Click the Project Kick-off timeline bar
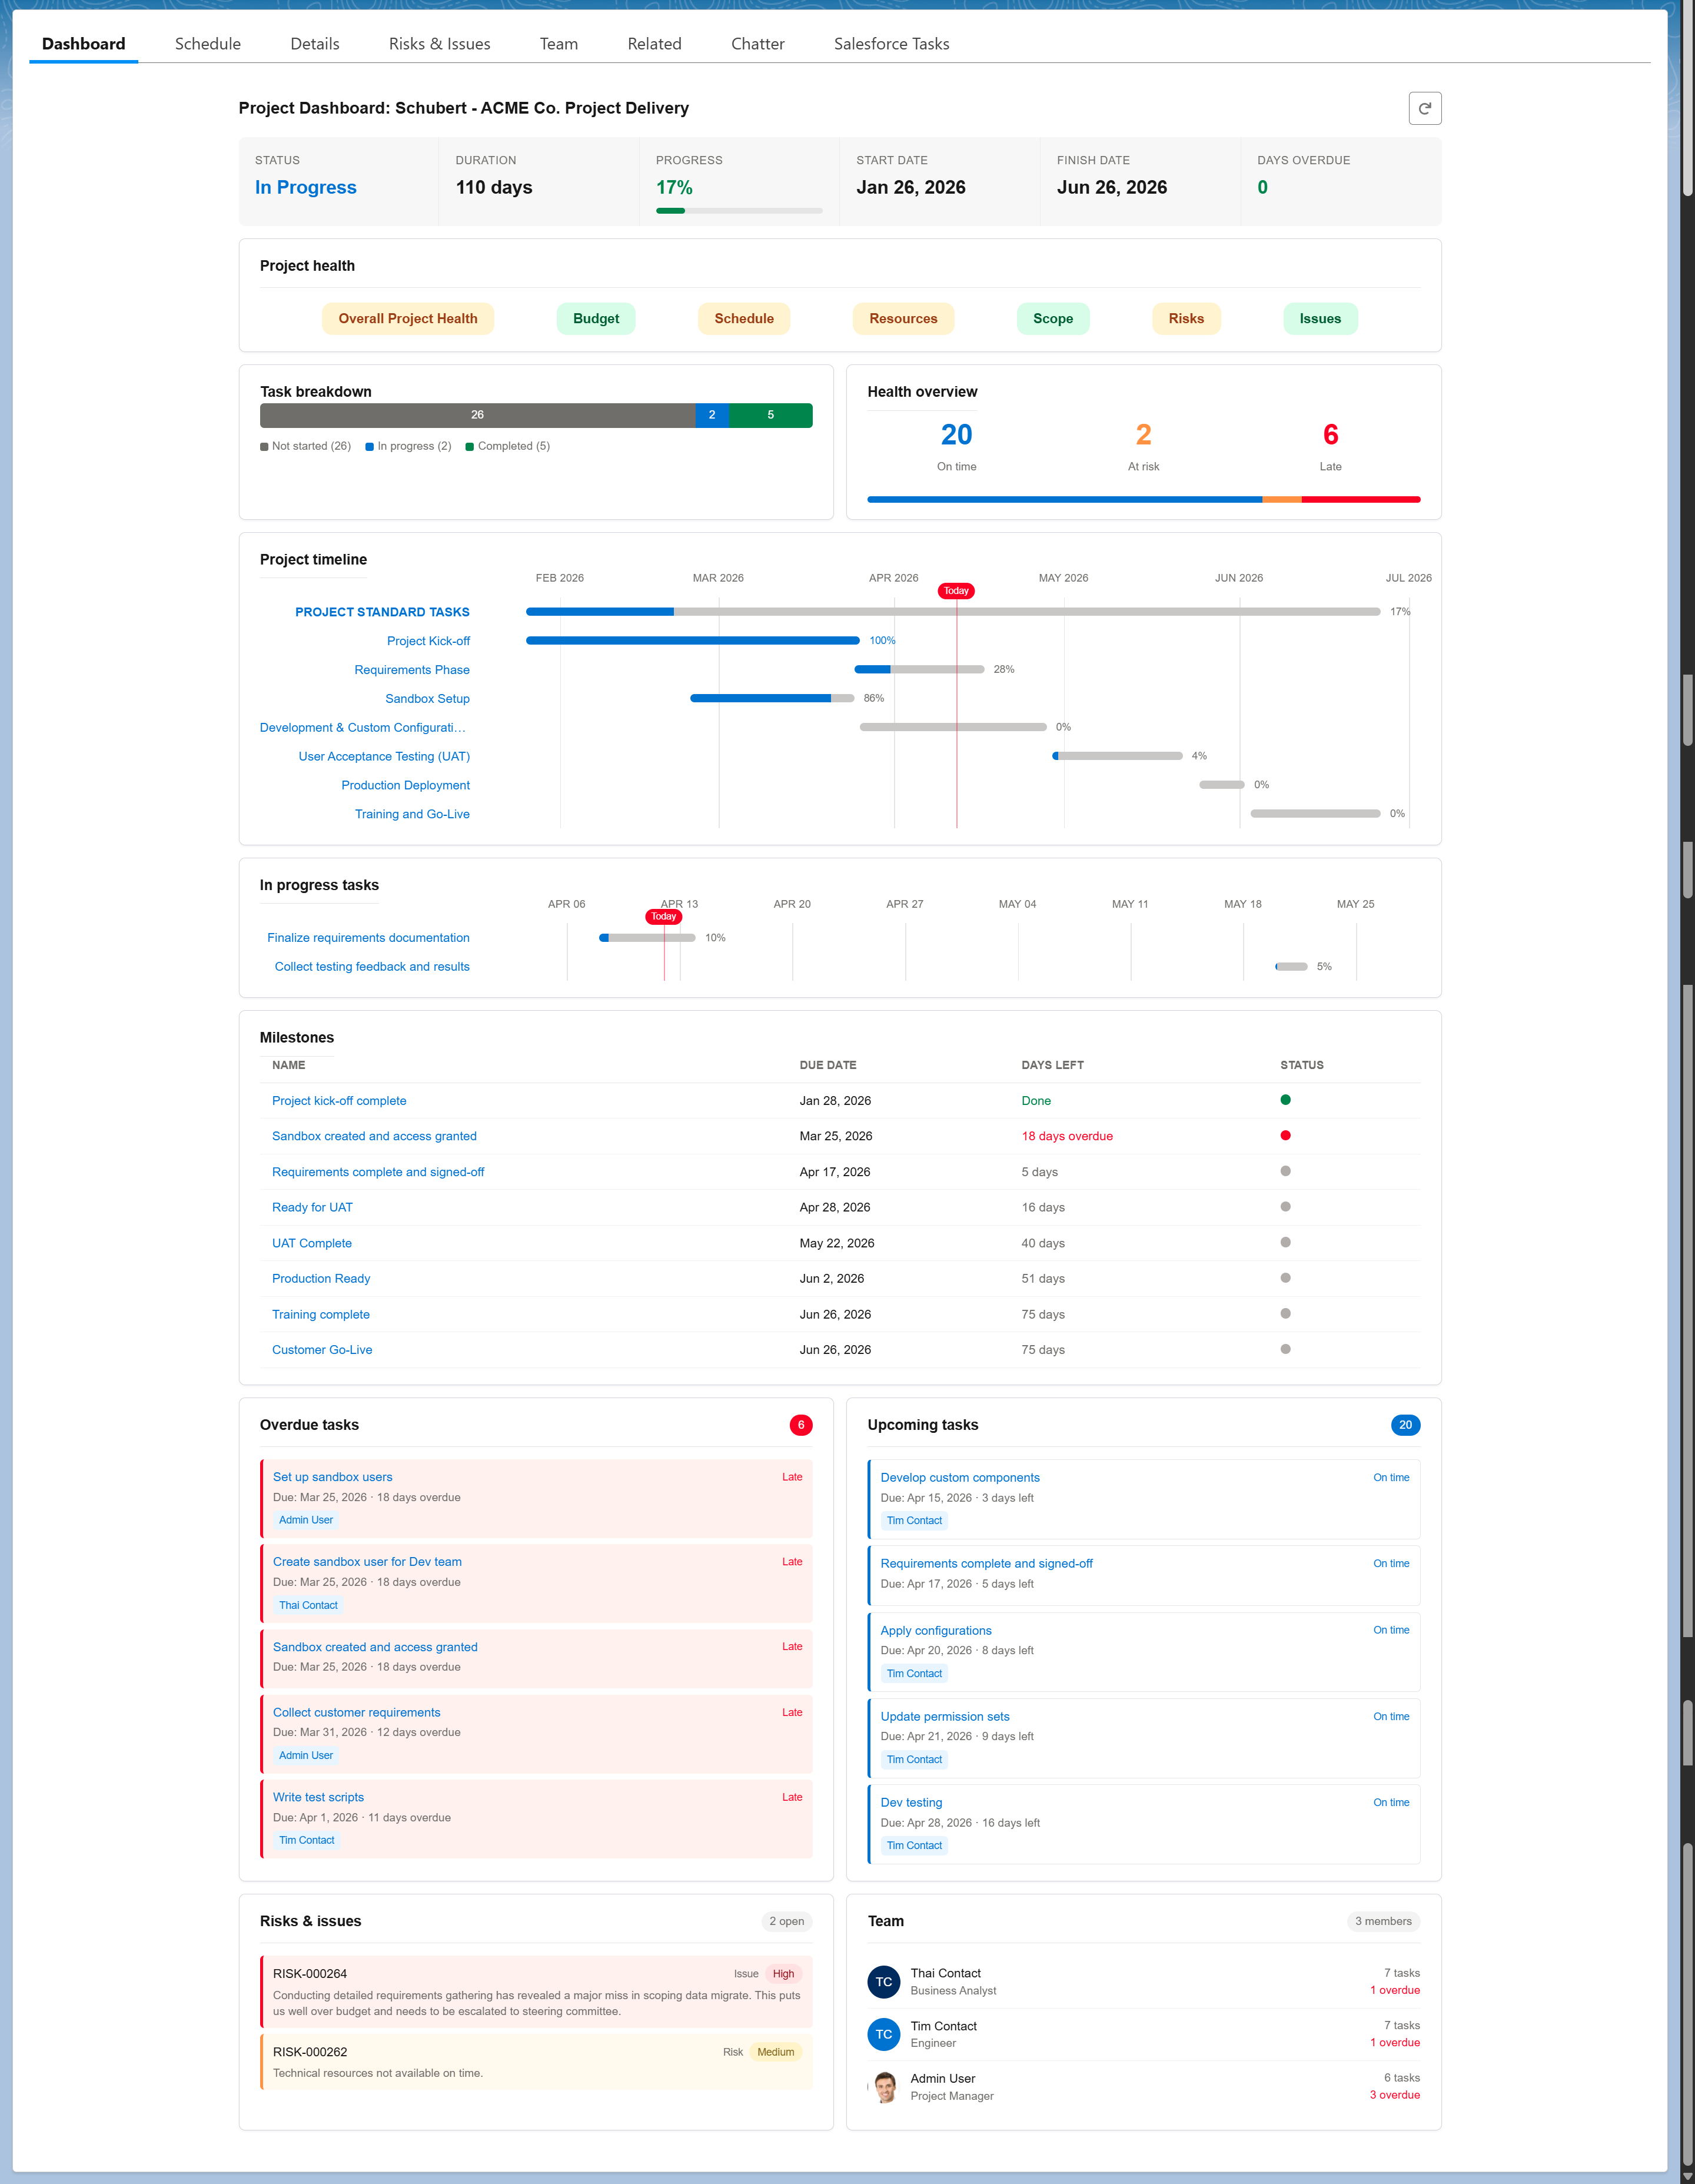 692,640
